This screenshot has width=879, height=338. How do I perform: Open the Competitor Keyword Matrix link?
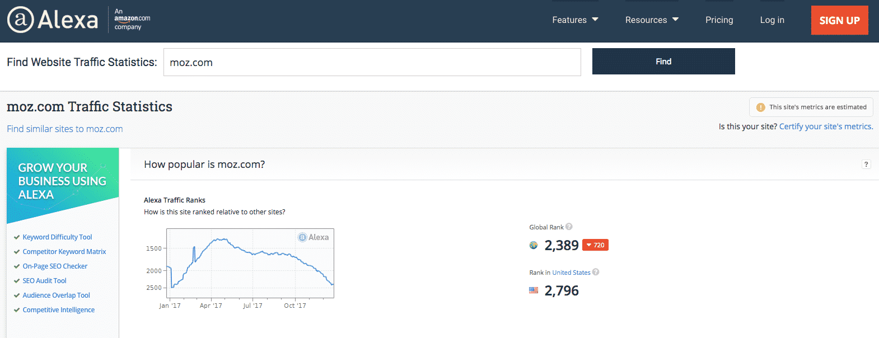point(64,252)
